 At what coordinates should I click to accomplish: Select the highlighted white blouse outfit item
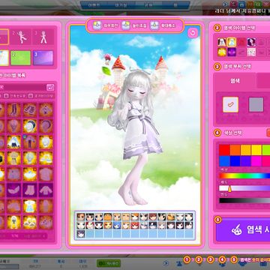pos(14,142)
